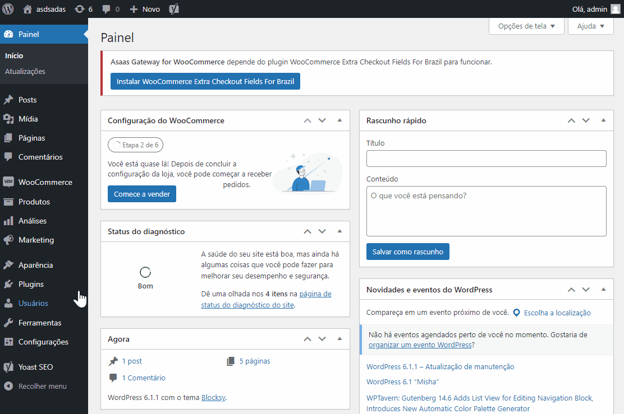
Task: Collapse Novidades e eventos do WordPress panel
Action: coord(603,290)
